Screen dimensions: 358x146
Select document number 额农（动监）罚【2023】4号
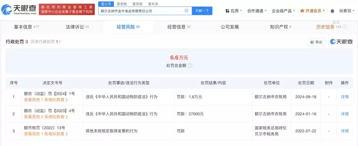coord(49,111)
